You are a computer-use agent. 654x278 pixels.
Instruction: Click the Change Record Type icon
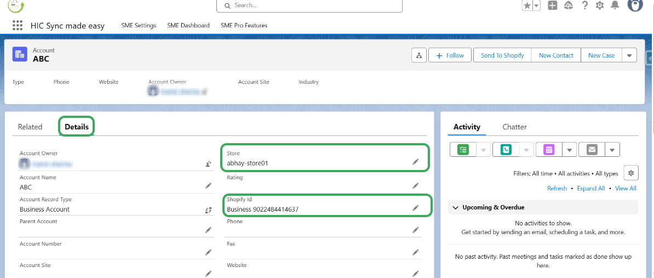tap(208, 210)
